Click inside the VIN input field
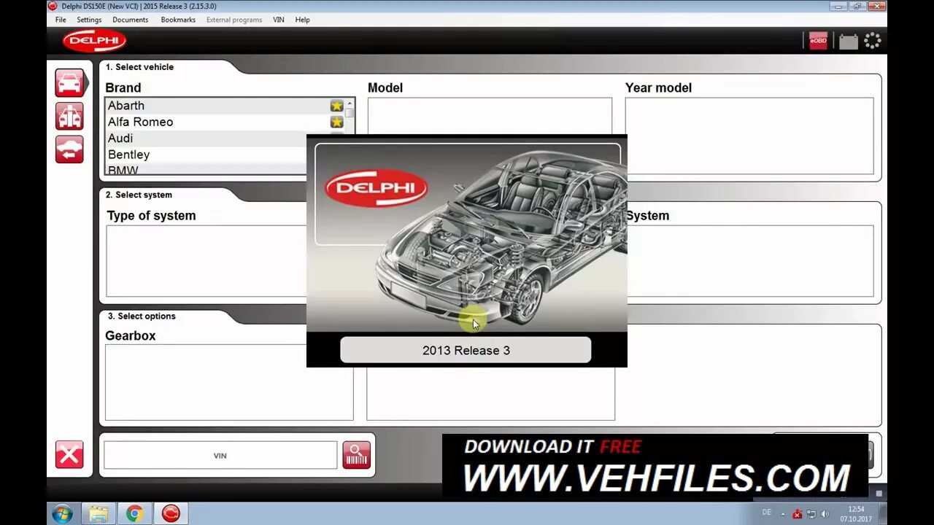Image resolution: width=934 pixels, height=525 pixels. pos(220,455)
